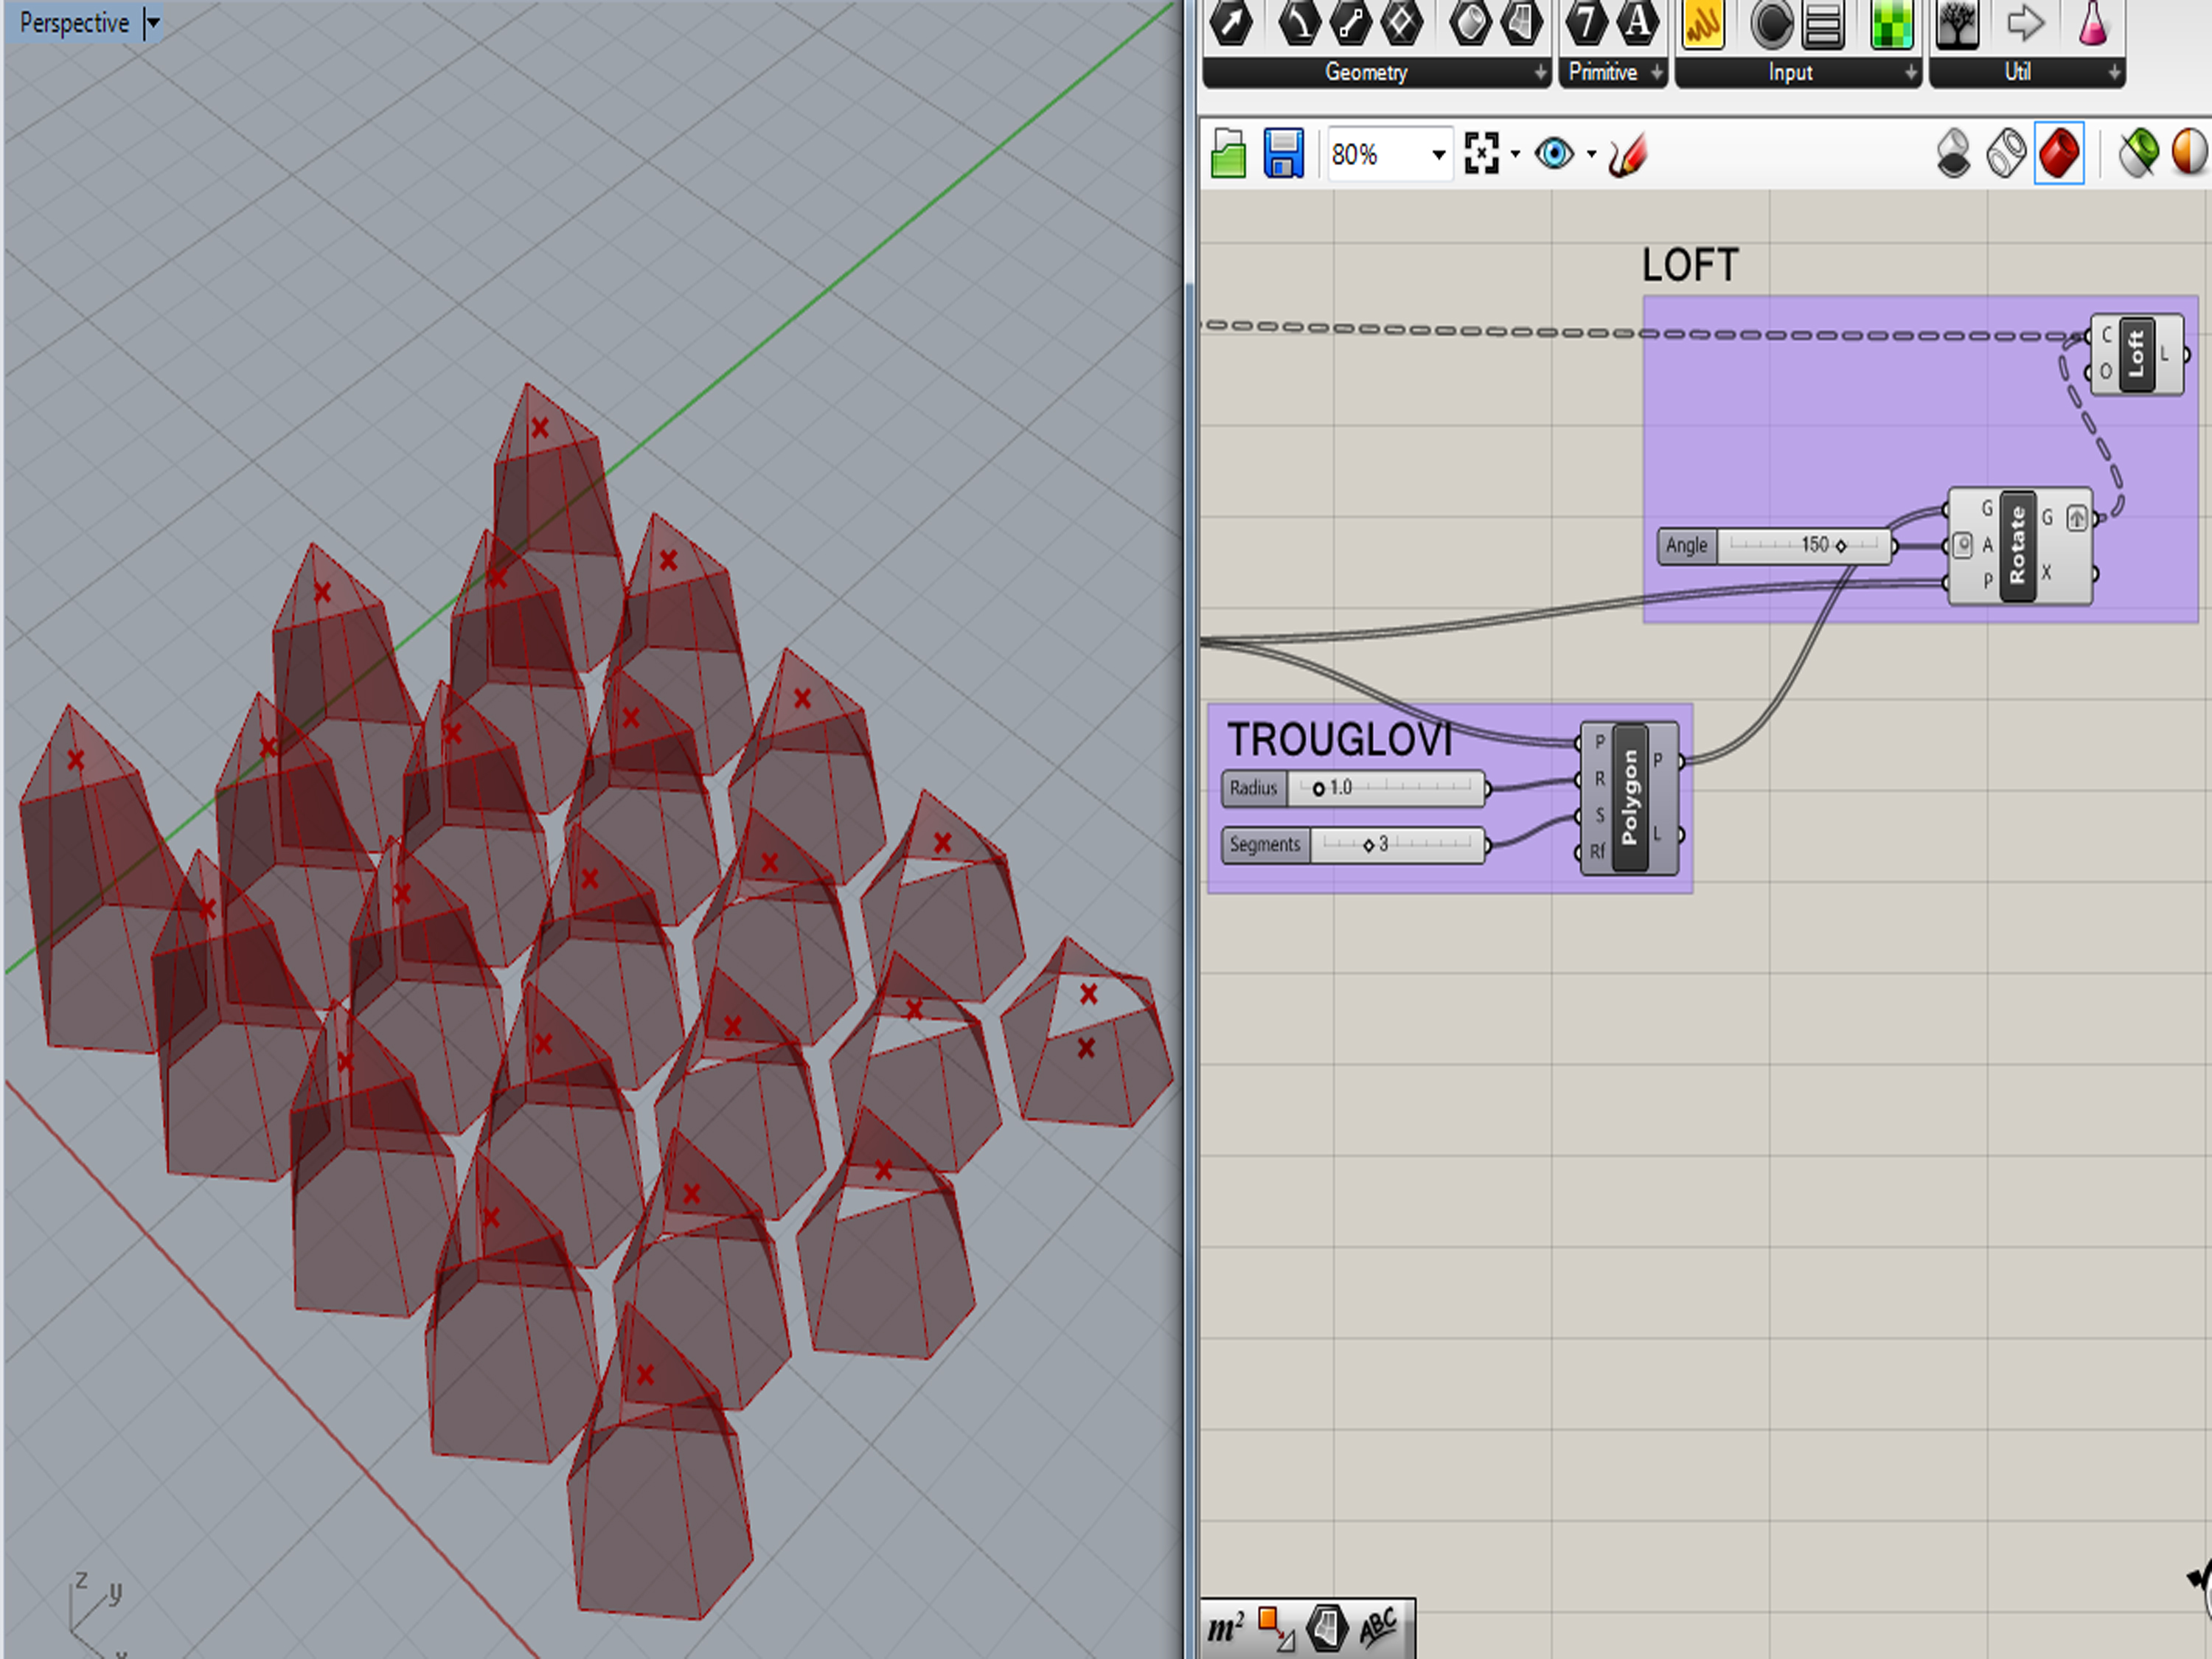Select the Value List Input icon
The width and height of the screenshot is (2212, 1659).
(x=1823, y=24)
